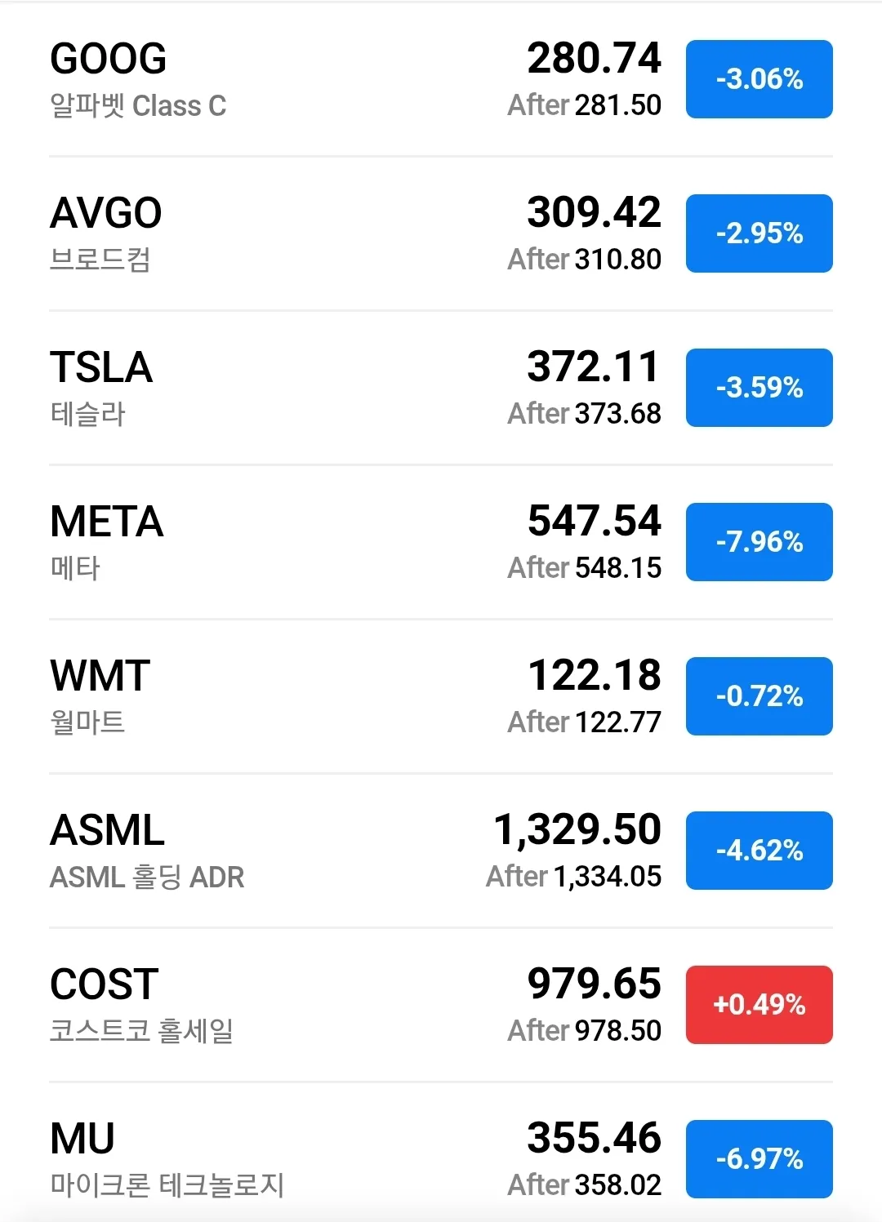Screen dimensions: 882x1222
Task: Open the META ticker symbol
Action: coord(107,522)
